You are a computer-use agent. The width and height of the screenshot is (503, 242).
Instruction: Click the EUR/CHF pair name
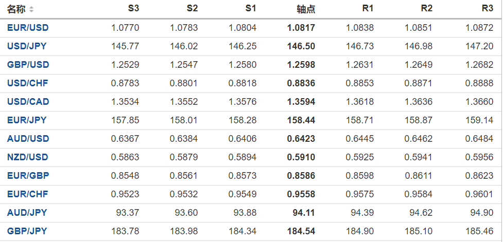28,194
